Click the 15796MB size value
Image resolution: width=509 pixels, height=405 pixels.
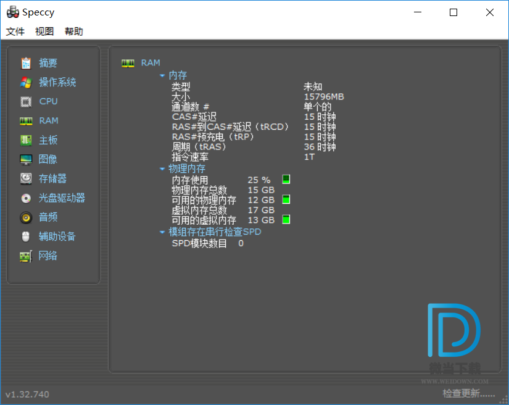point(324,97)
